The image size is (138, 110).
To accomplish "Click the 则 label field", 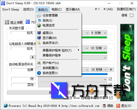I will (x=24, y=79).
